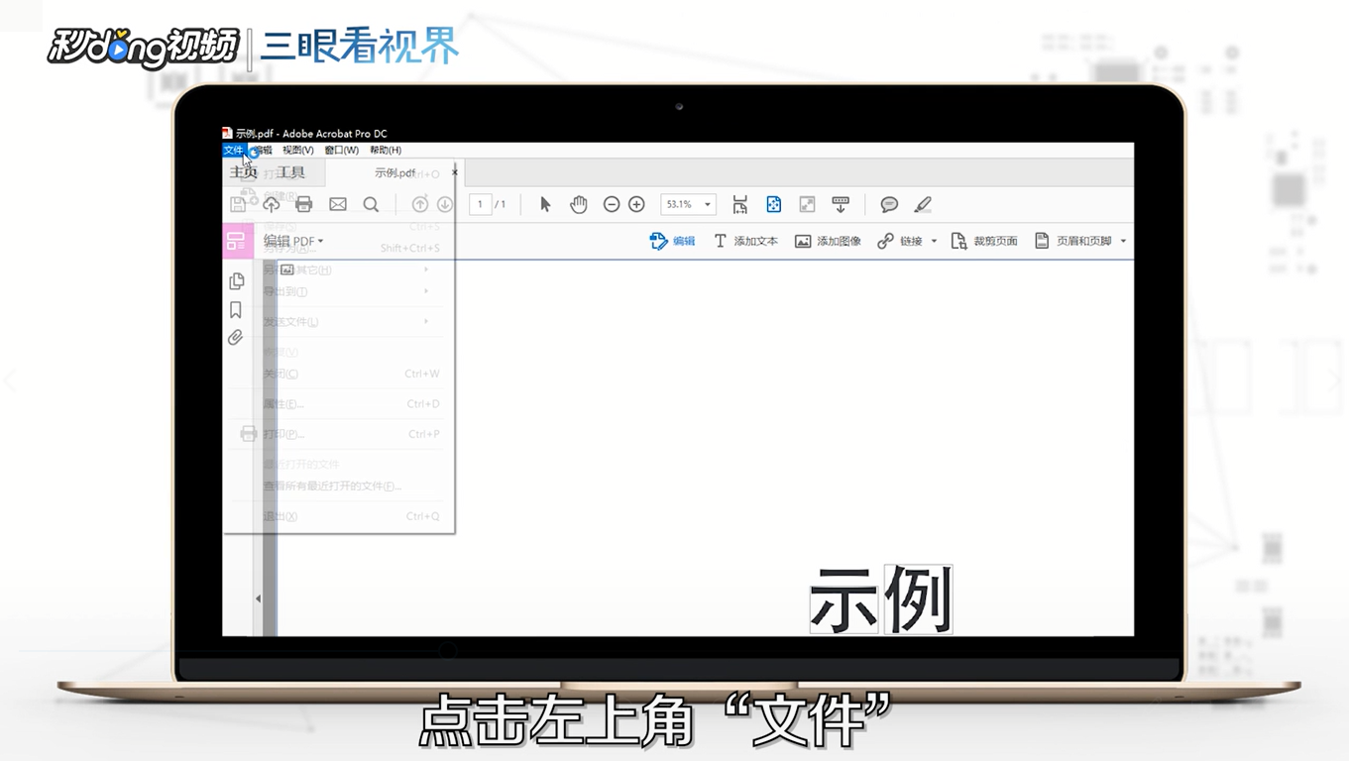Open the 窗口(W) menu

click(341, 150)
